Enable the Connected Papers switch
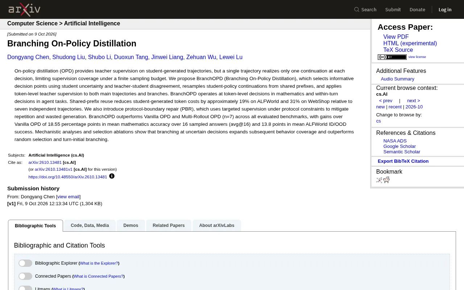Screen dimensions: 464x290 (x=25, y=276)
